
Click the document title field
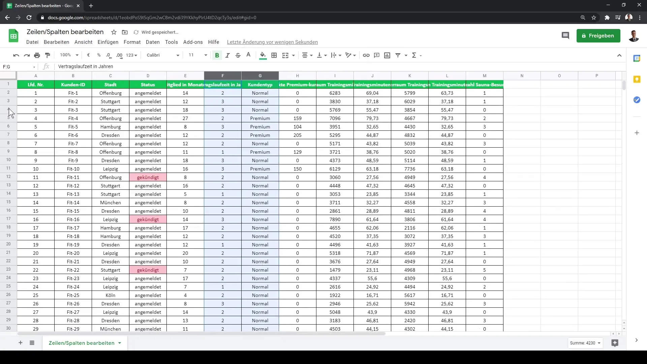(x=65, y=32)
